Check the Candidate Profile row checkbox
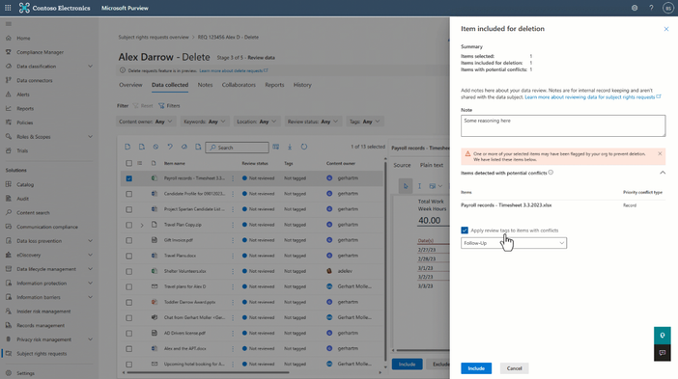This screenshot has height=379, width=678. (128, 194)
